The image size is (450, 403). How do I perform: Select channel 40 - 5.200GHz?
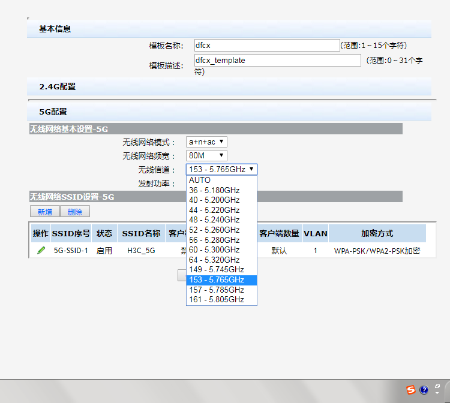coord(221,200)
